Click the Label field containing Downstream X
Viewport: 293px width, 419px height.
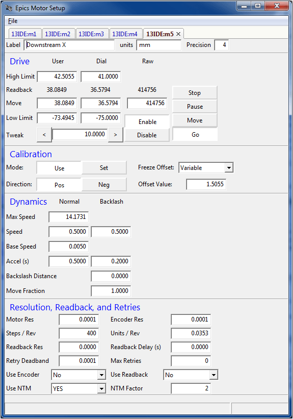69,45
